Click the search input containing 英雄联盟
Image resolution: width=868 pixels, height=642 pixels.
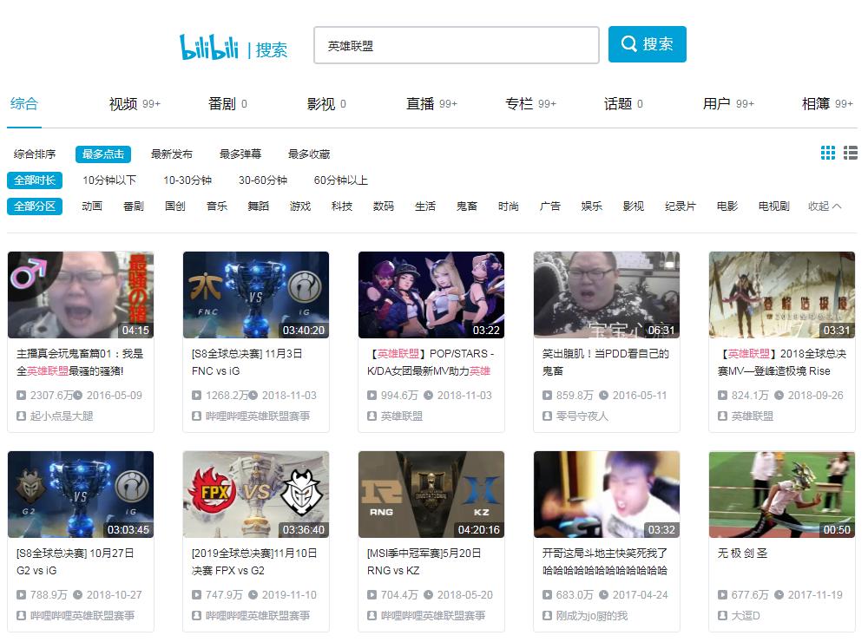(x=456, y=44)
